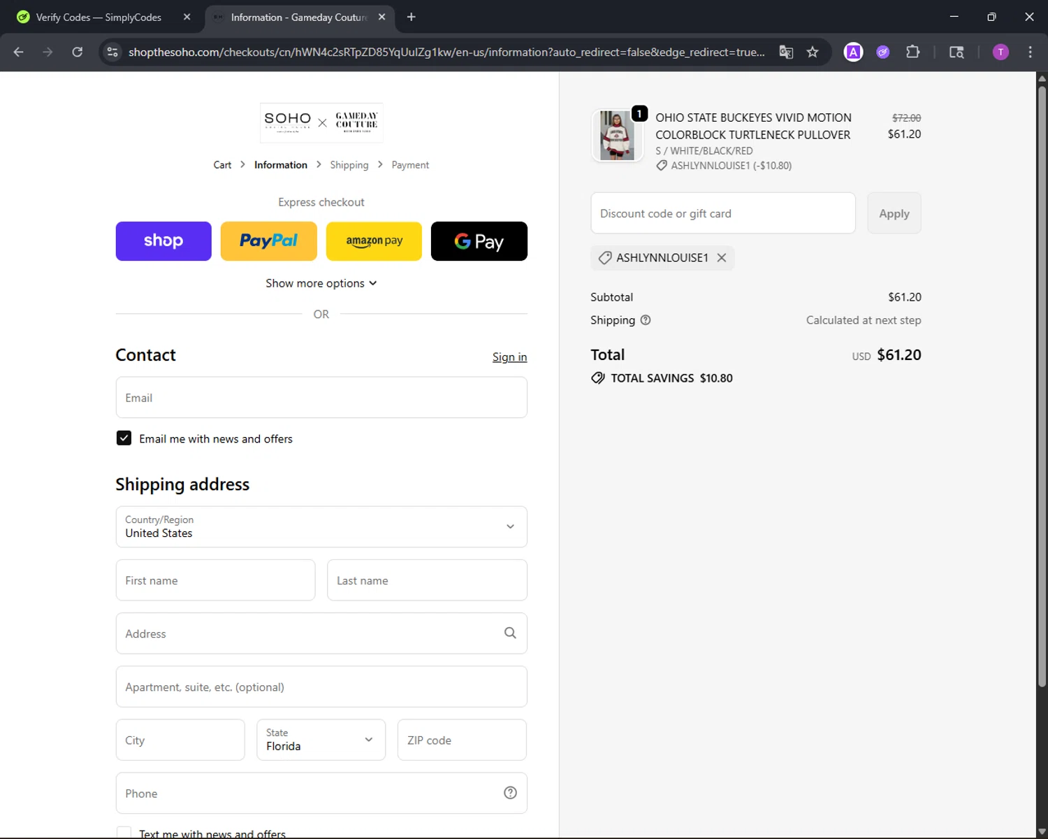Click the Discount code or gift card field
This screenshot has width=1048, height=839.
click(723, 213)
